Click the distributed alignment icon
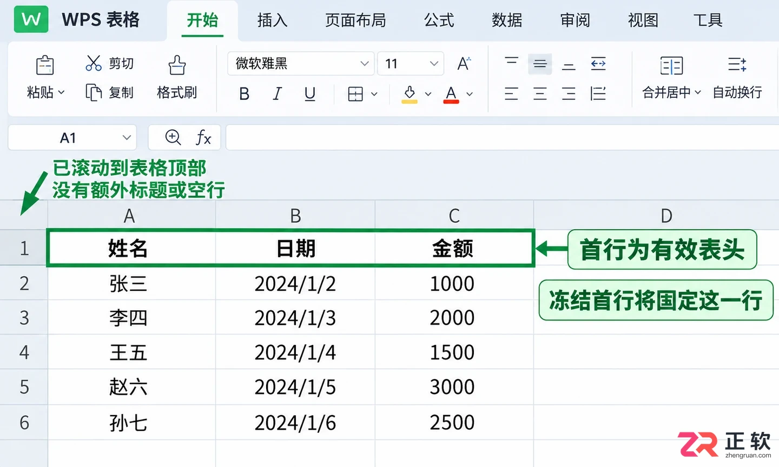Screen dimensions: 779x467 598,94
